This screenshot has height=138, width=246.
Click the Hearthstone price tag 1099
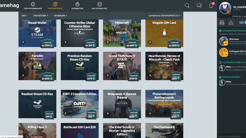tap(176, 76)
